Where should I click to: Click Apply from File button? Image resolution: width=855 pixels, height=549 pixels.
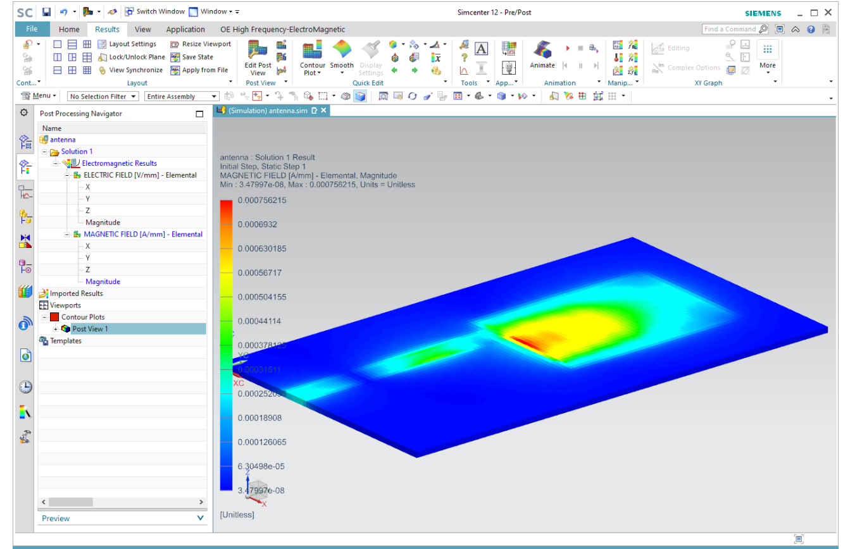(x=199, y=70)
